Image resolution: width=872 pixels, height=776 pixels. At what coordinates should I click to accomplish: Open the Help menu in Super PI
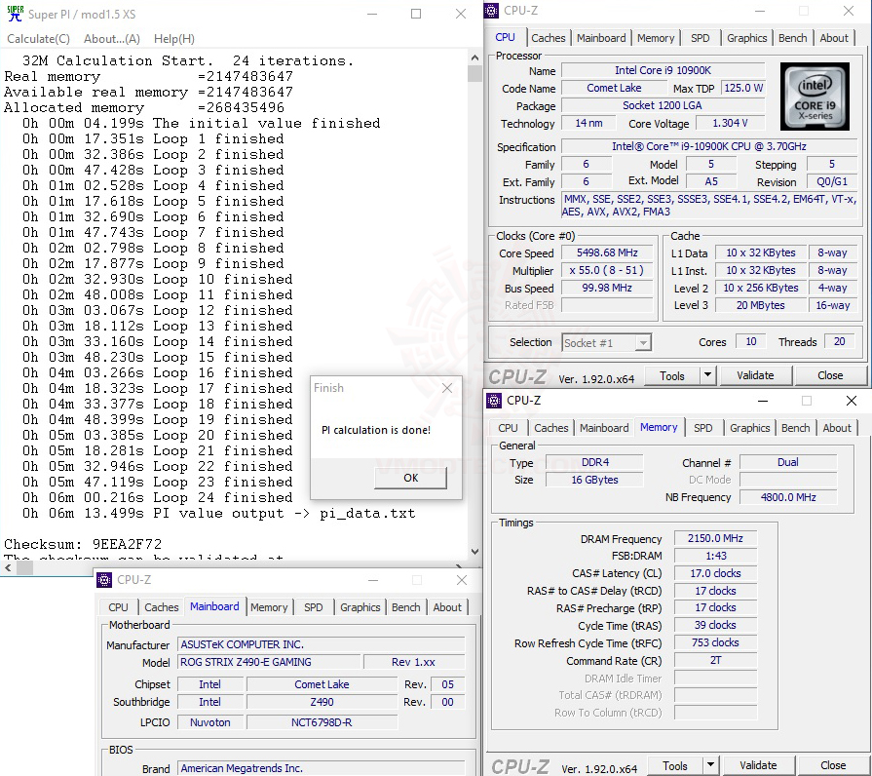(x=172, y=38)
